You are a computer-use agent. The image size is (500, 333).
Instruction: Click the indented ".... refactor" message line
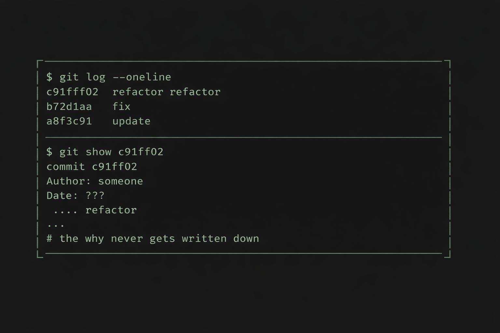(95, 210)
